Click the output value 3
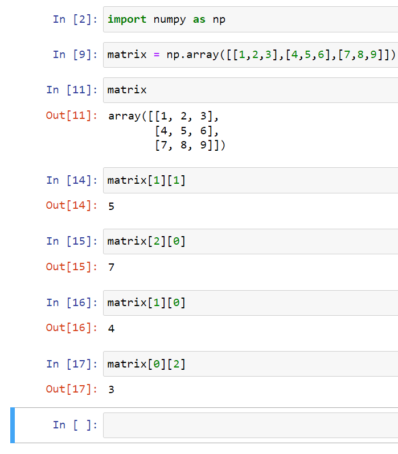This screenshot has height=454, width=398. pyautogui.click(x=111, y=390)
